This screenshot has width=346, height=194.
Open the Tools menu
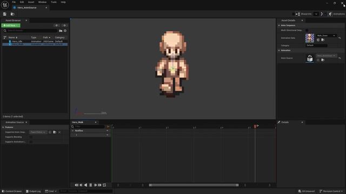pos(54,2)
